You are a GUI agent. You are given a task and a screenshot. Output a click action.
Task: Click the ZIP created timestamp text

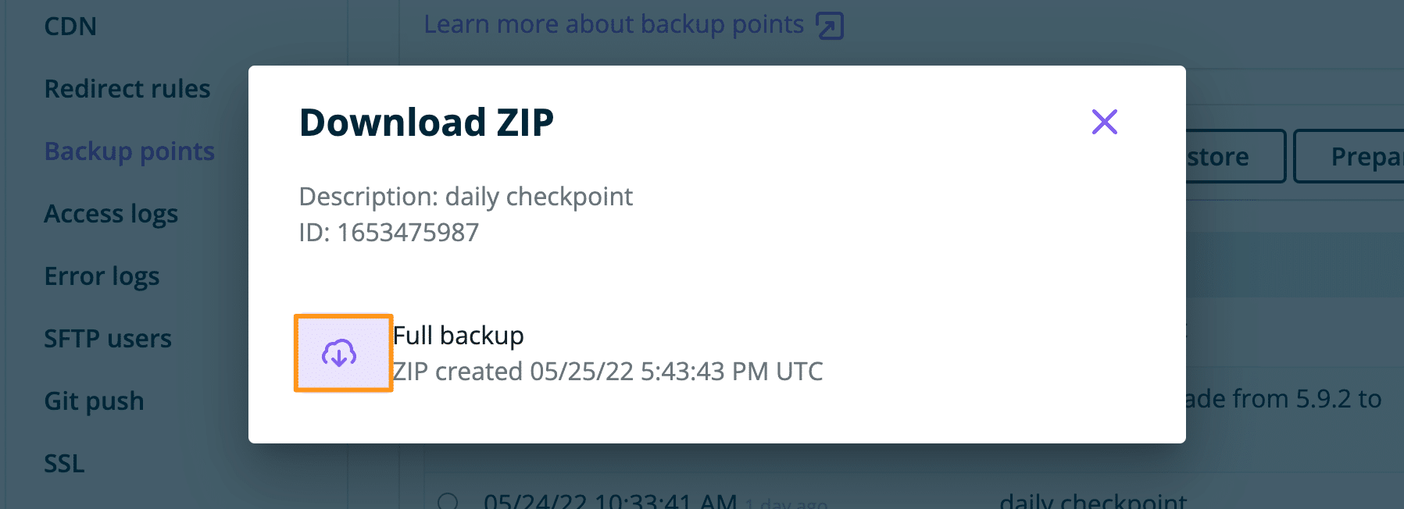click(x=607, y=372)
